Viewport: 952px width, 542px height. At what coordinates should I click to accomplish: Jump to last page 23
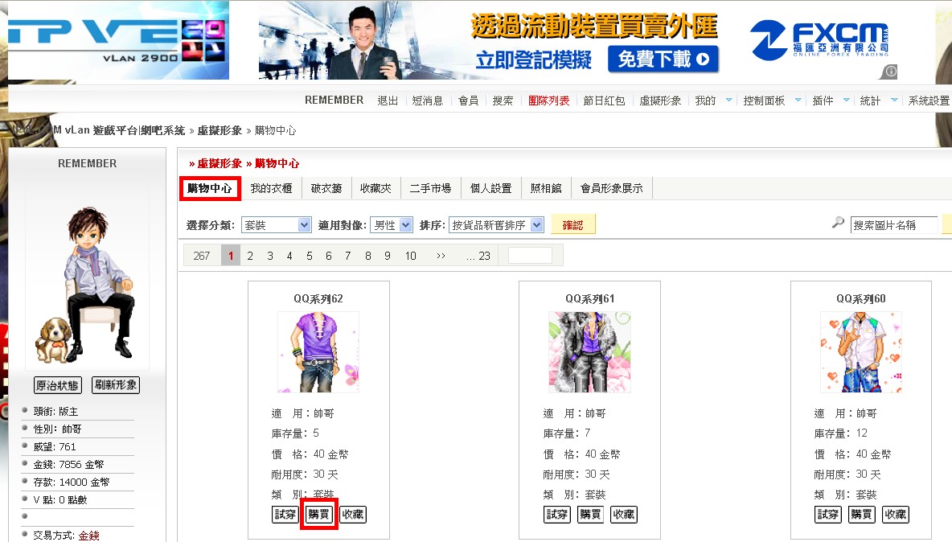point(478,257)
